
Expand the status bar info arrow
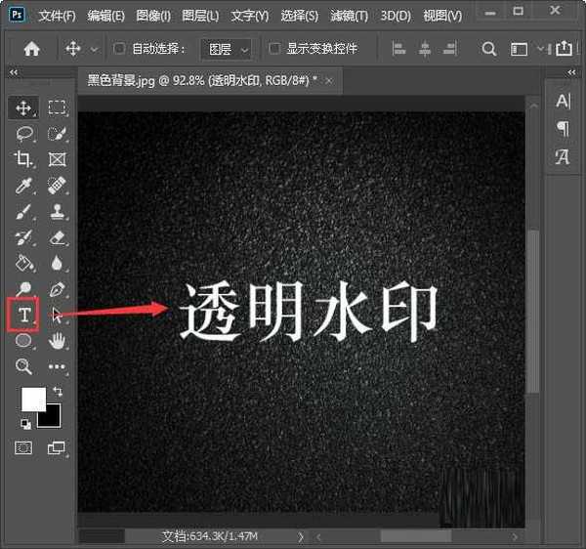coord(301,536)
